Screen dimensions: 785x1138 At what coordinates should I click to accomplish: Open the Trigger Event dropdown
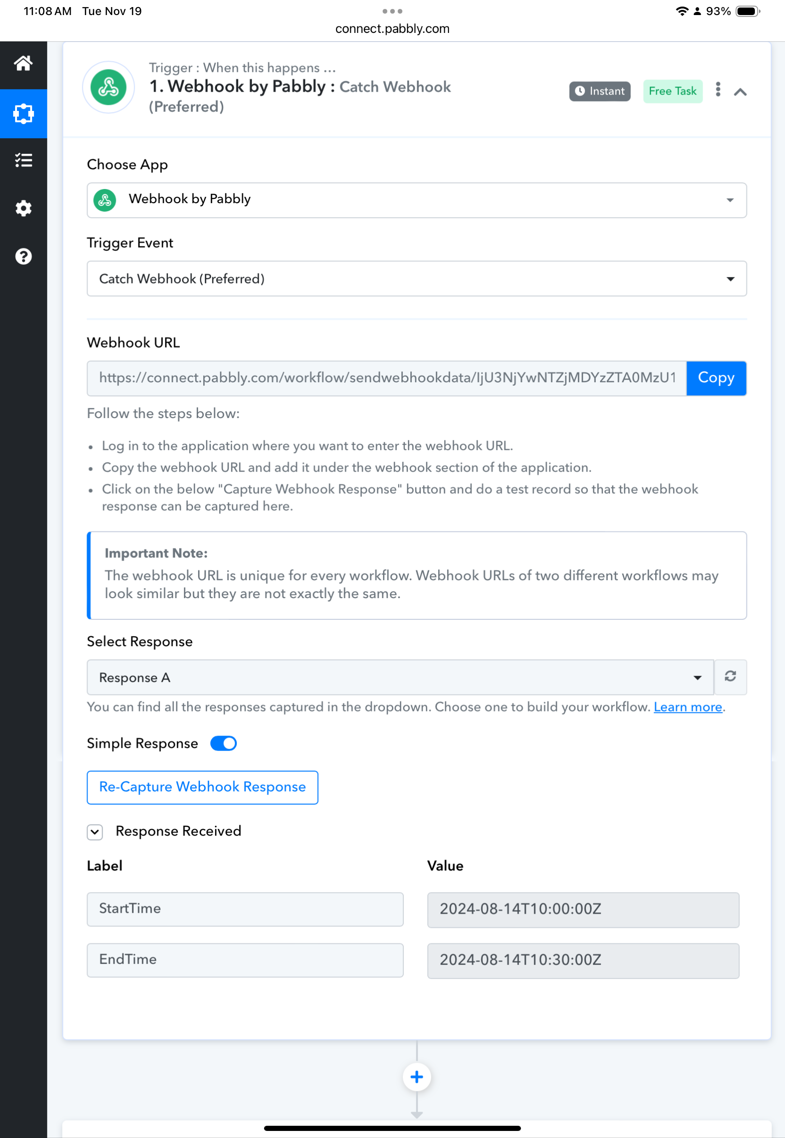tap(417, 278)
